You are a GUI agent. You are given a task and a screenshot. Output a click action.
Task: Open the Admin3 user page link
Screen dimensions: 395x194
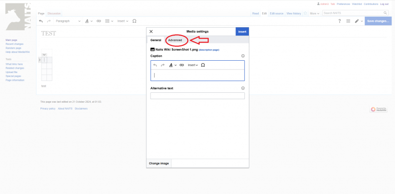click(324, 4)
